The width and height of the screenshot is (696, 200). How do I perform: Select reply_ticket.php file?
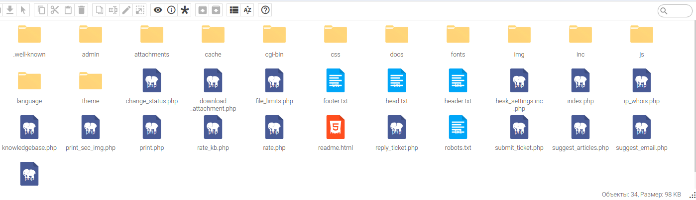pos(397,133)
